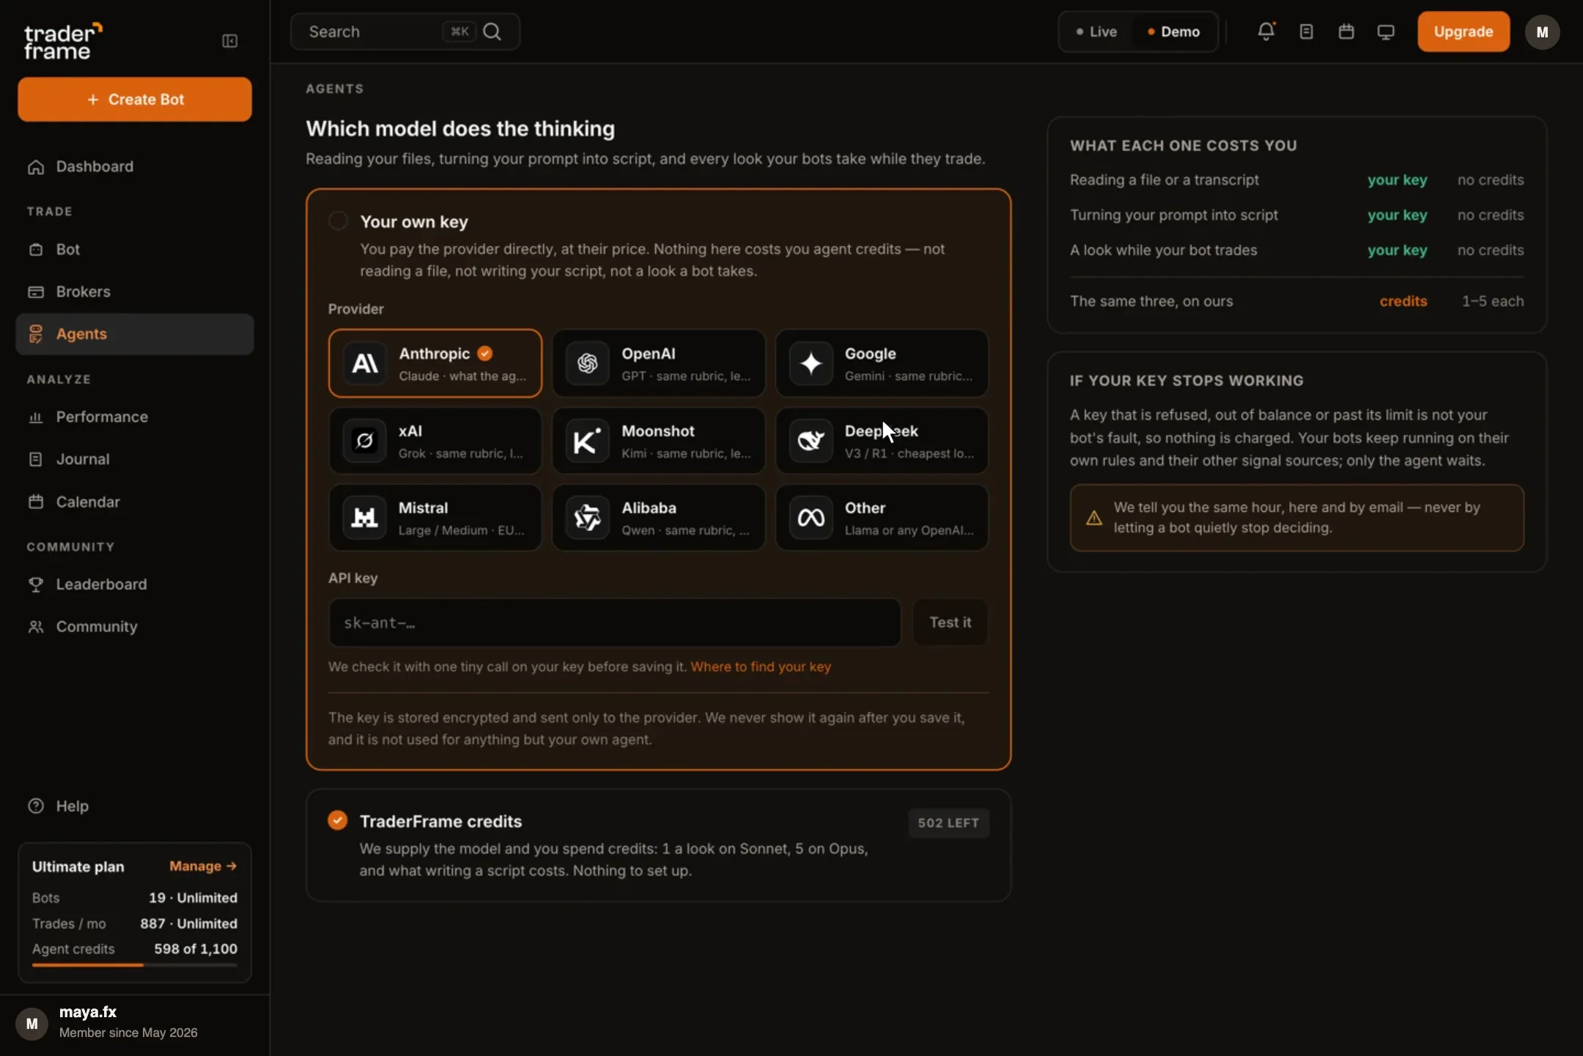Open Calendar in the sidebar
The height and width of the screenshot is (1056, 1583).
(x=135, y=502)
